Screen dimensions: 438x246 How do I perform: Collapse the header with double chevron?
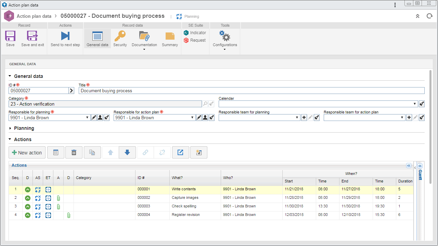(x=417, y=16)
